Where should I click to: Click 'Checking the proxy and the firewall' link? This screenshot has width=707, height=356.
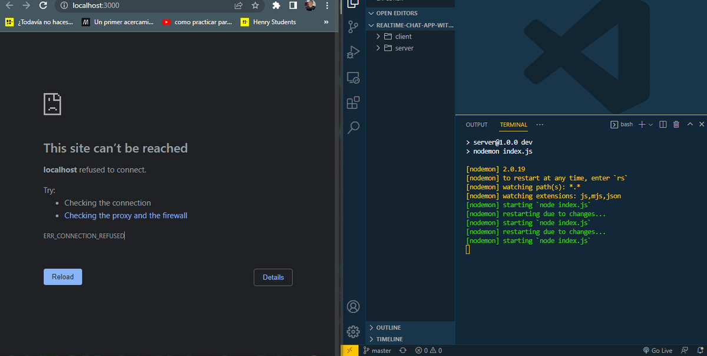125,215
